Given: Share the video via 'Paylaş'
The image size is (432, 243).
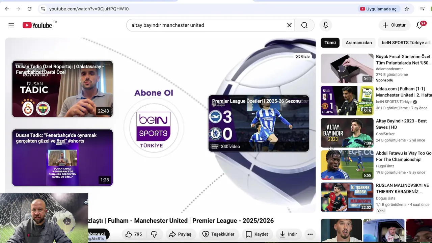Looking at the screenshot, I should tap(180, 234).
